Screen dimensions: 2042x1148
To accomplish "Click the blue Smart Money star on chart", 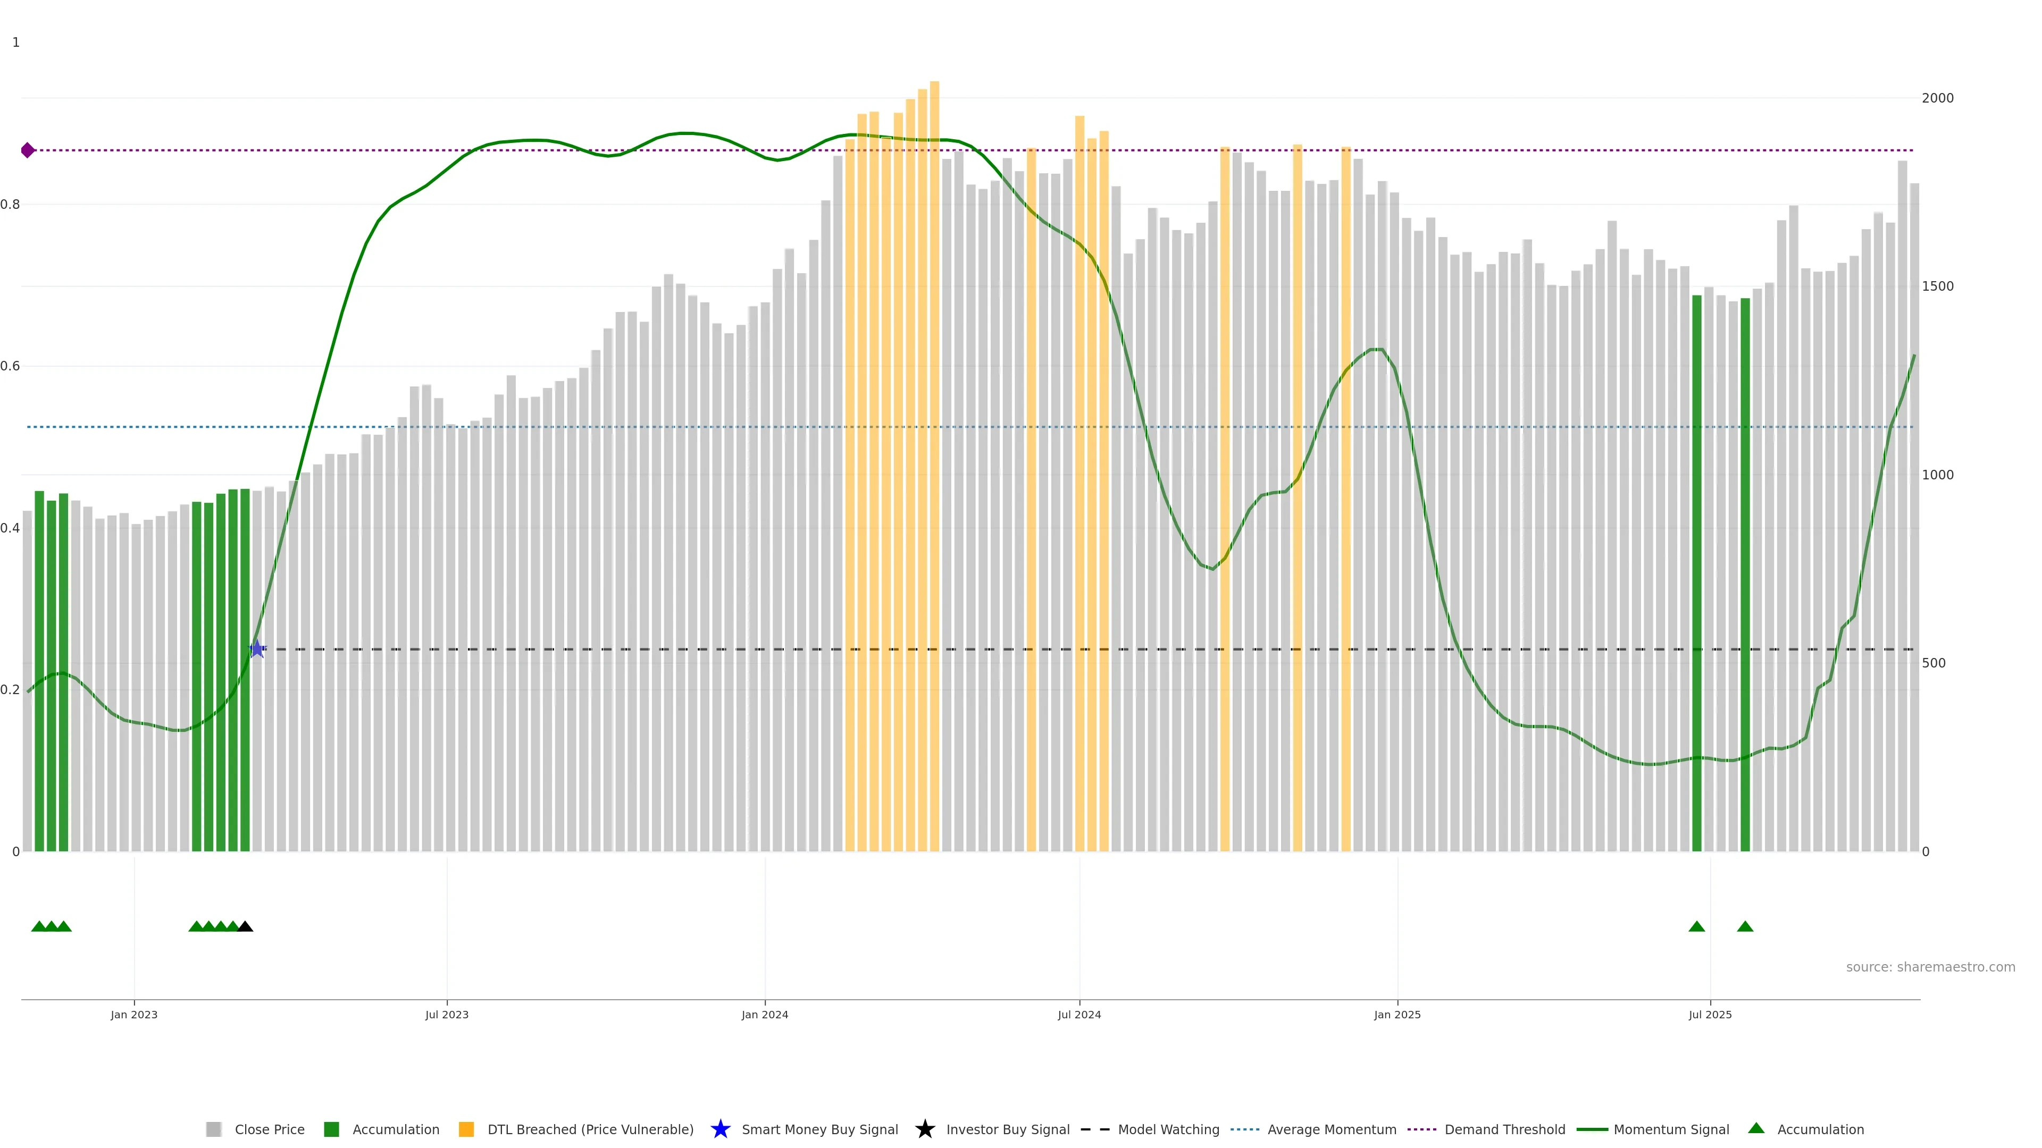I will click(x=257, y=649).
